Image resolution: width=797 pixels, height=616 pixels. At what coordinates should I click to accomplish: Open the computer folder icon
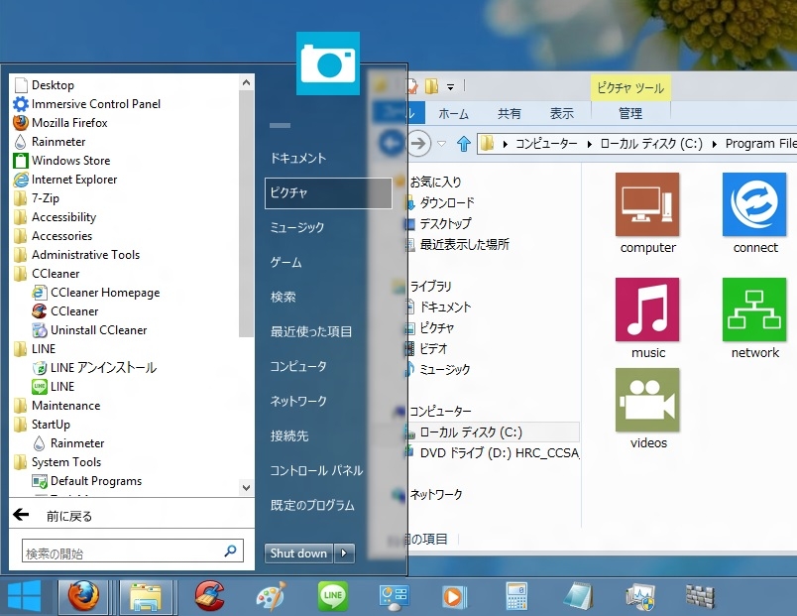click(647, 204)
